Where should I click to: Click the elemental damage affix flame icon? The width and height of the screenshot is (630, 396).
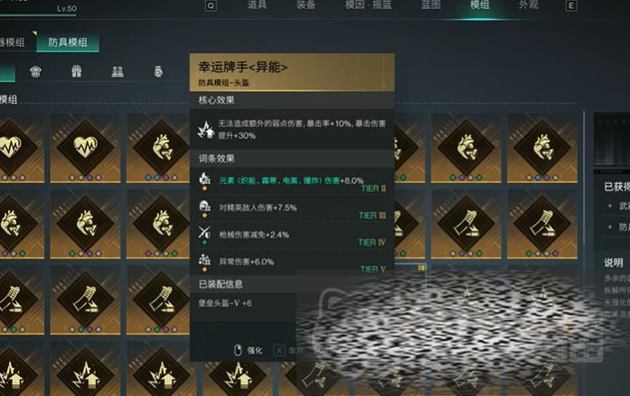[x=204, y=179]
